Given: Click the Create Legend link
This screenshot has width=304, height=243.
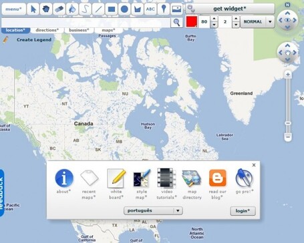Looking at the screenshot, I should 34,40.
